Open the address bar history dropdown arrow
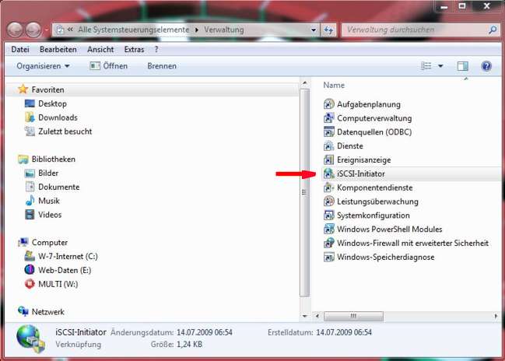This screenshot has width=505, height=361. [x=314, y=30]
